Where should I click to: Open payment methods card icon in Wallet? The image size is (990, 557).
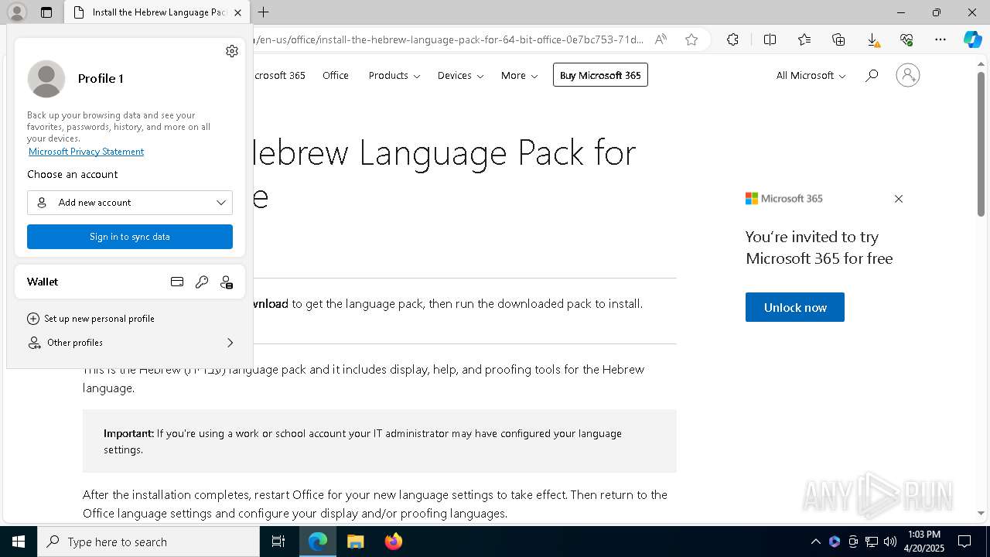click(177, 282)
